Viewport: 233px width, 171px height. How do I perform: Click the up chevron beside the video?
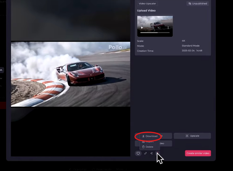pos(1,70)
